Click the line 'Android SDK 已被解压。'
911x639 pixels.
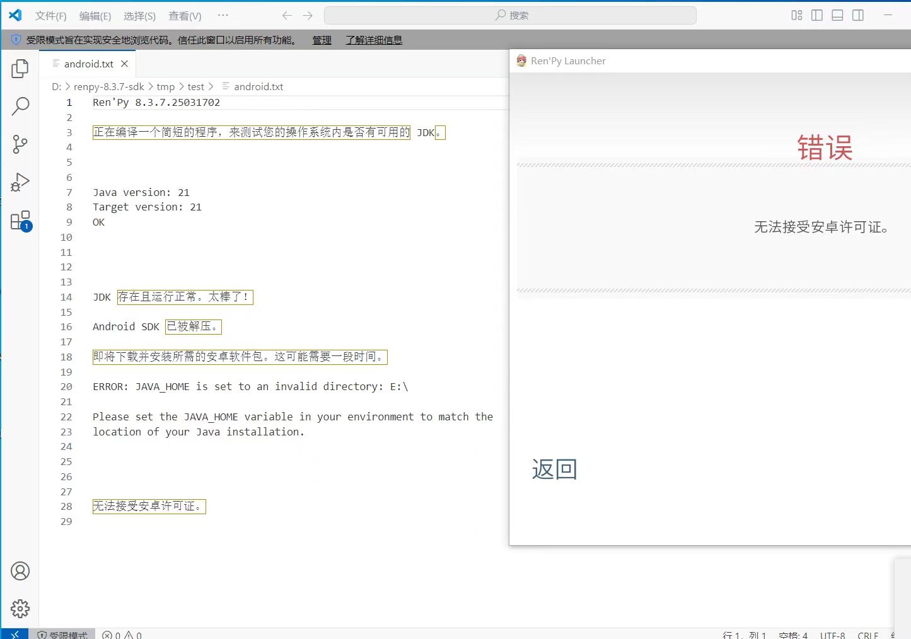pyautogui.click(x=157, y=326)
